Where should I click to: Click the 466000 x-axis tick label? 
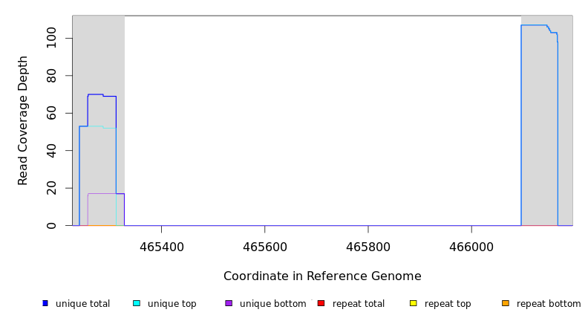(471, 247)
